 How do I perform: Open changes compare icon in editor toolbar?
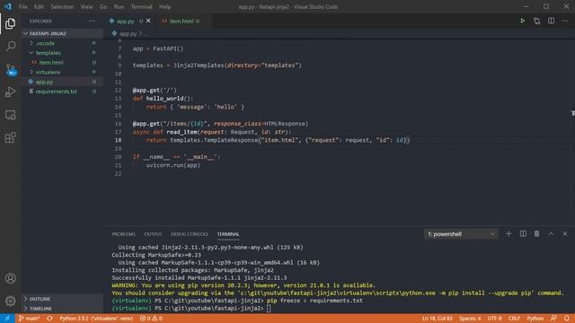pyautogui.click(x=537, y=21)
